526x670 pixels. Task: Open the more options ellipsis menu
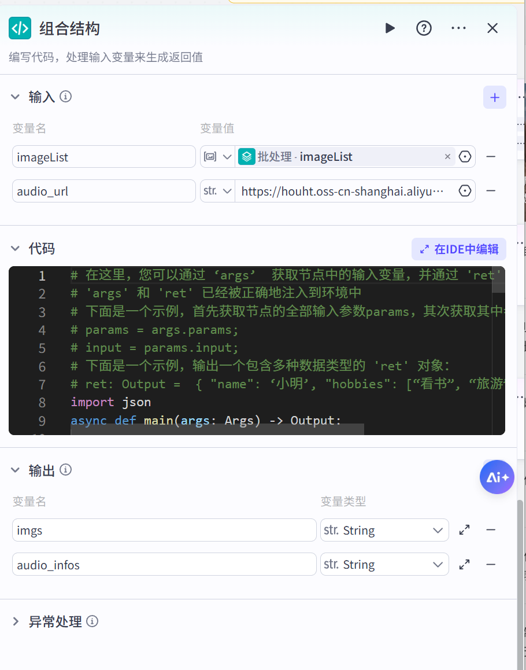click(458, 28)
